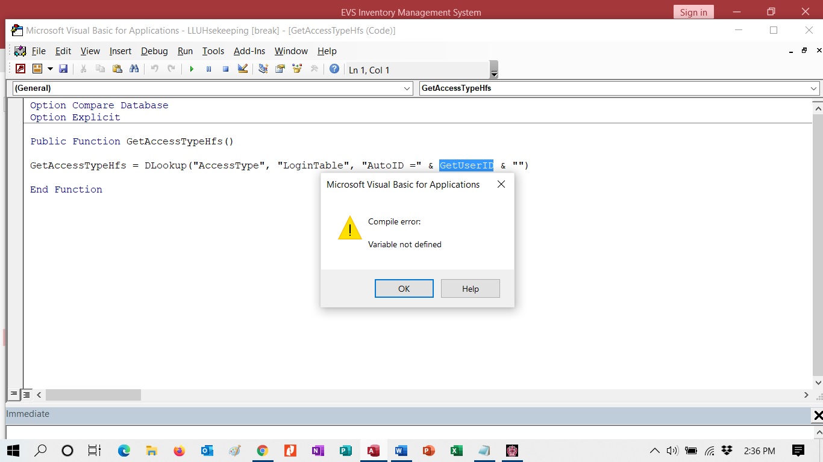Click the code window scroll down arrow
Screen dimensions: 823x462
tap(818, 383)
